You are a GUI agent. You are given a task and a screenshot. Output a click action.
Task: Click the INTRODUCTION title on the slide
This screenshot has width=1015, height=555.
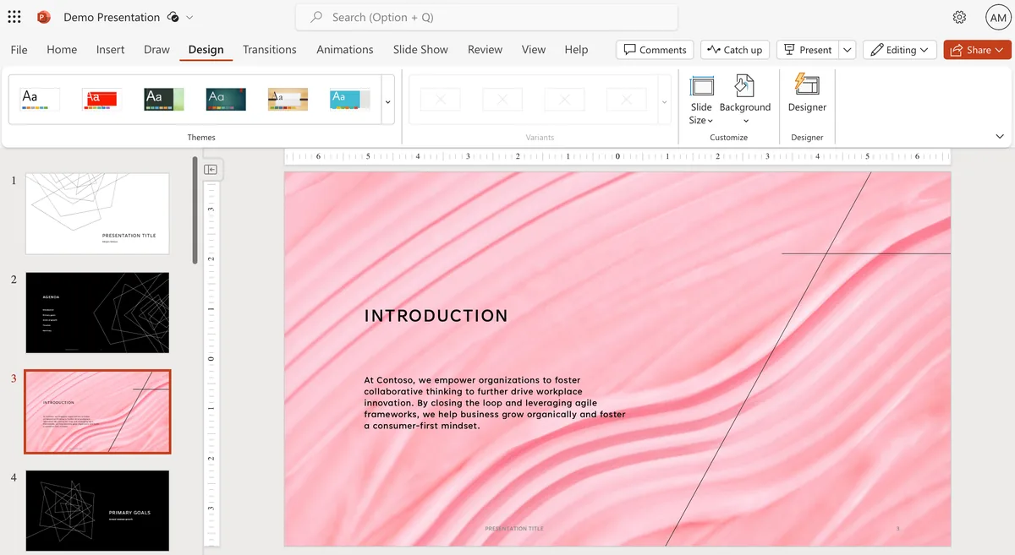click(x=436, y=316)
